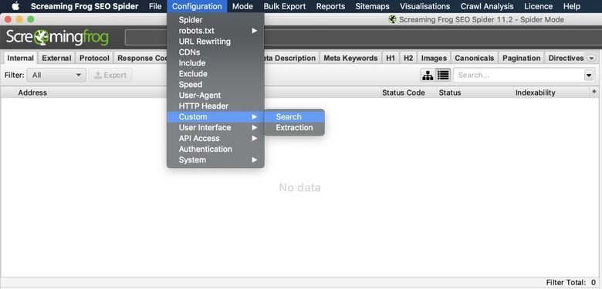Screen dimensions: 602x289
Task: Open the Apple menu
Action: coord(15,6)
